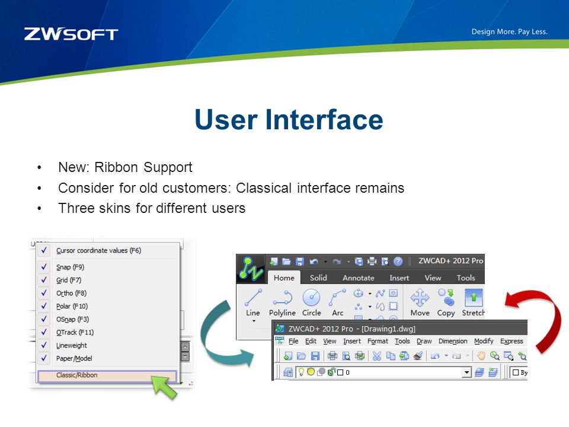Image resolution: width=569 pixels, height=427 pixels.
Task: Toggle the layer freeze sun icon
Action: tap(311, 372)
